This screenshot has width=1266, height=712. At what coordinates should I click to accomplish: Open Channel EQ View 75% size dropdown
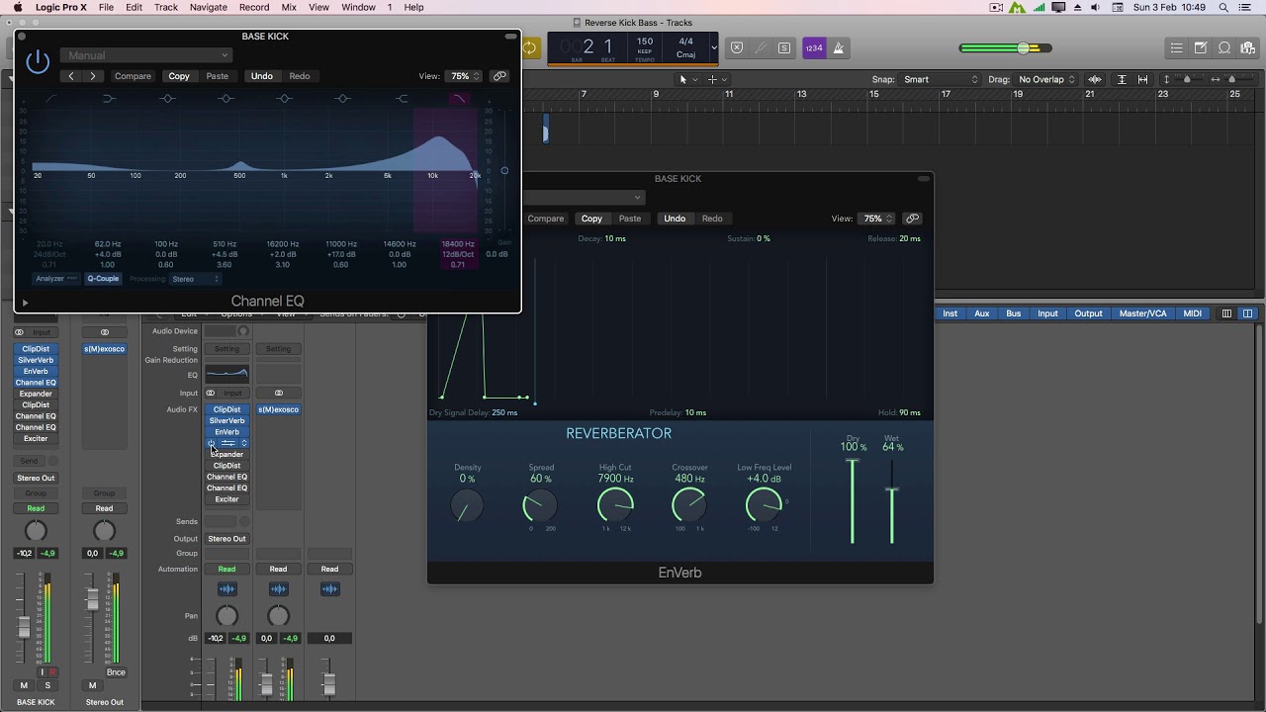click(464, 76)
